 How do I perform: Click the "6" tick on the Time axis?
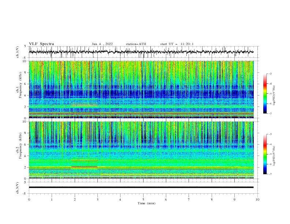tap(166, 199)
